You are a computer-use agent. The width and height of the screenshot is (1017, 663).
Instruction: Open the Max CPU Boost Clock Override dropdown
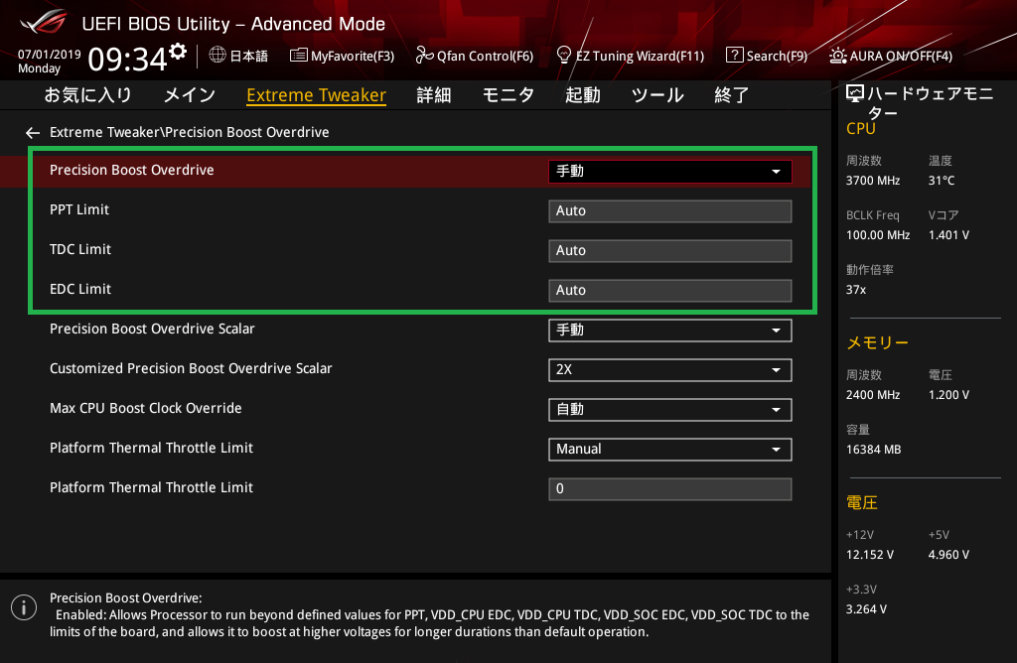tap(669, 410)
